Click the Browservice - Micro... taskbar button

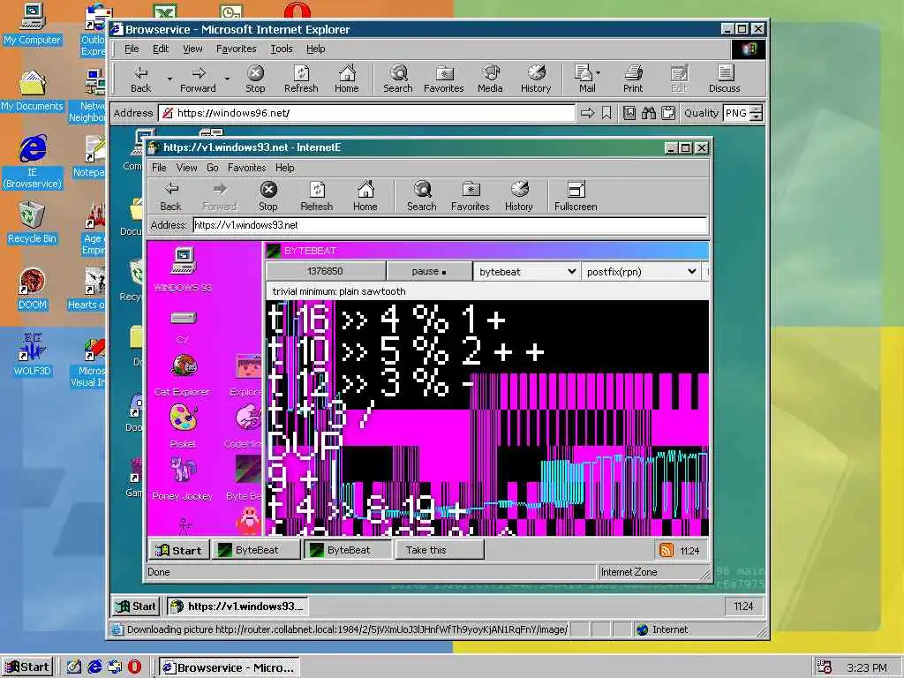point(229,667)
